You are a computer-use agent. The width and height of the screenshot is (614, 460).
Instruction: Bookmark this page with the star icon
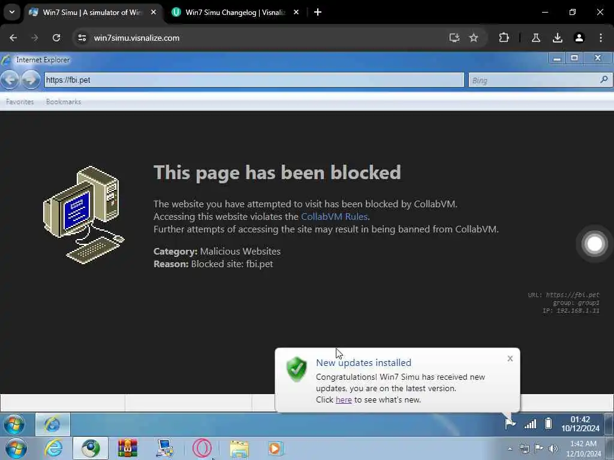click(474, 38)
